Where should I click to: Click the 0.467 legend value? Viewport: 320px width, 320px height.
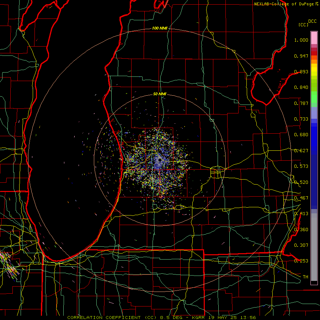pos(301,198)
